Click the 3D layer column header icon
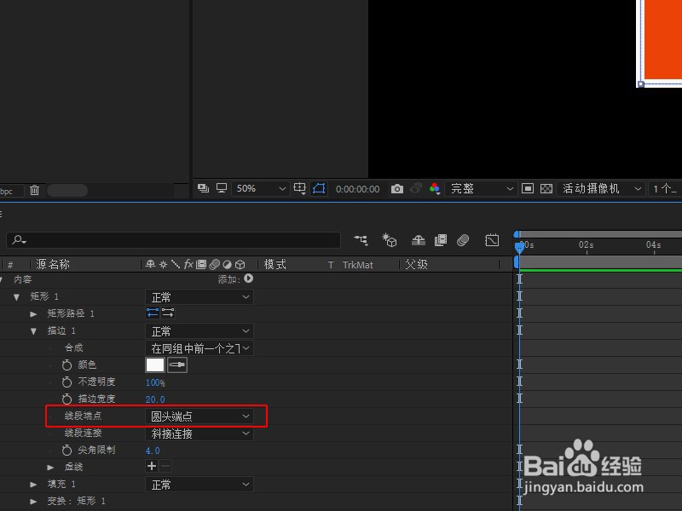This screenshot has width=682, height=511. pos(240,264)
